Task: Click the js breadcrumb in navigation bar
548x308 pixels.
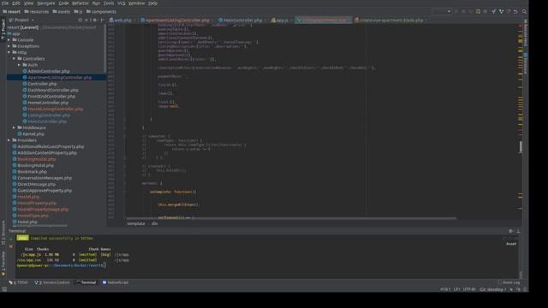Action: [78, 11]
